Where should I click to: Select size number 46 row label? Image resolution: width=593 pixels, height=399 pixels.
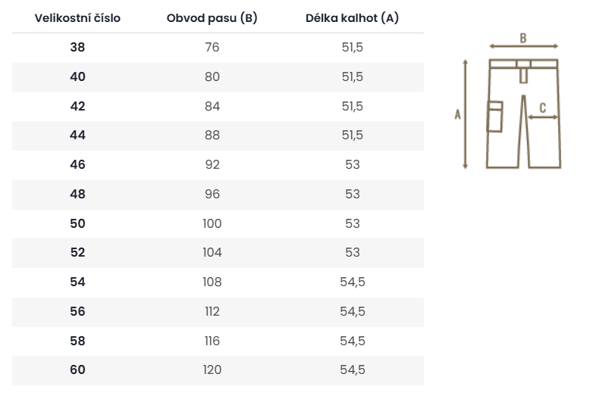[x=77, y=165]
